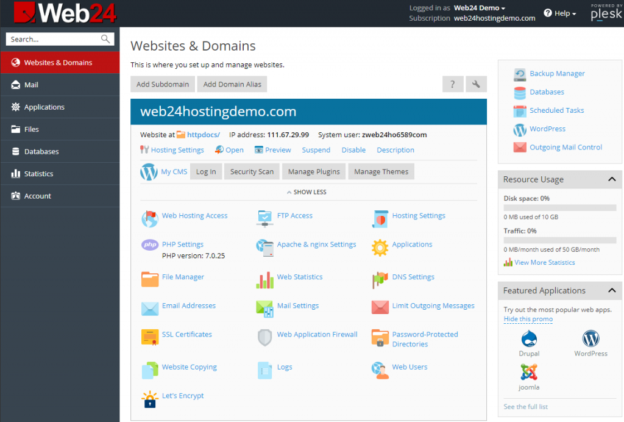Click the Add Subdomain button
Image resolution: width=624 pixels, height=422 pixels.
coord(163,84)
